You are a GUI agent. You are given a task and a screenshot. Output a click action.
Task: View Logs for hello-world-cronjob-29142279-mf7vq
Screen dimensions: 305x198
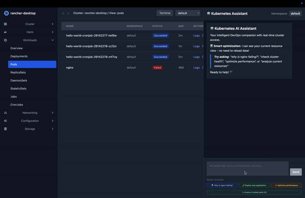click(x=196, y=57)
